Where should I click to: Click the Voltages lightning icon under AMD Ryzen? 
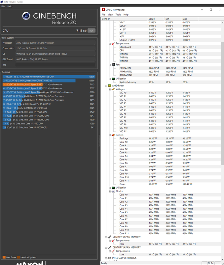point(113,89)
